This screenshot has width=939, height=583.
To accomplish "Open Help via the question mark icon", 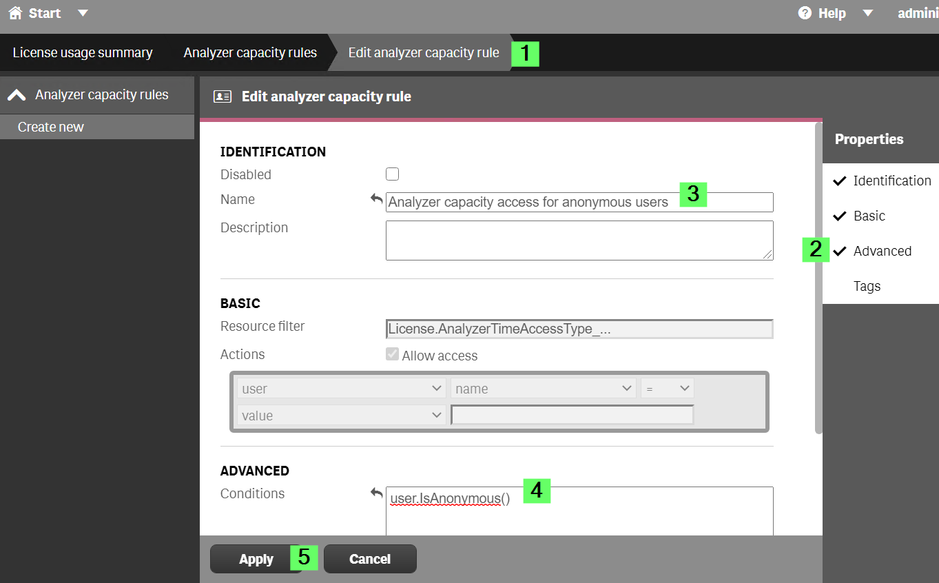I will tap(803, 12).
